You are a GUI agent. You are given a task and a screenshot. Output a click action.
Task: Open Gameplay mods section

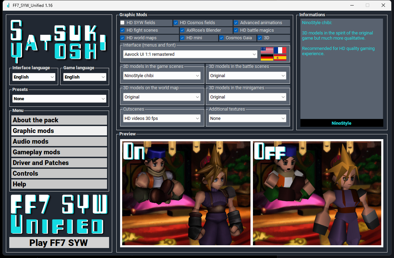tap(59, 152)
